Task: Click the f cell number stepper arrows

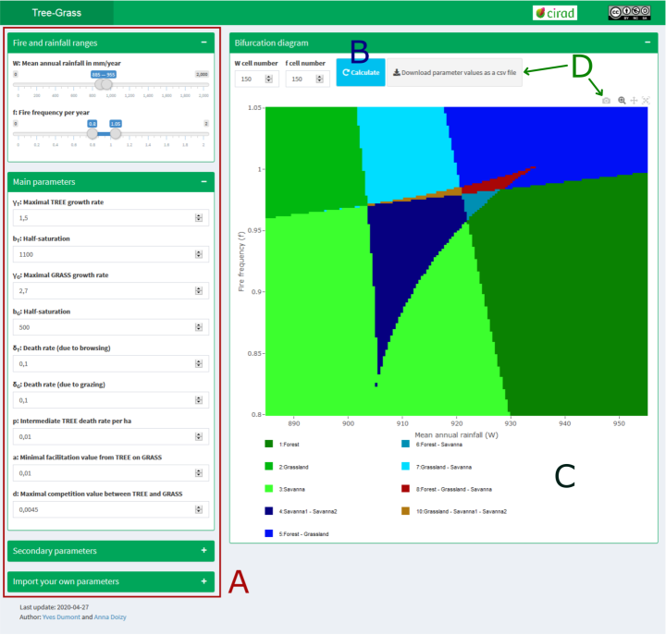Action: [319, 79]
